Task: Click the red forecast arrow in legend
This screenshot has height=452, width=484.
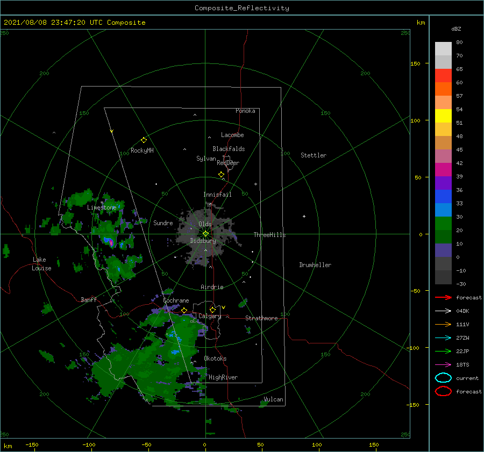Action: point(443,297)
